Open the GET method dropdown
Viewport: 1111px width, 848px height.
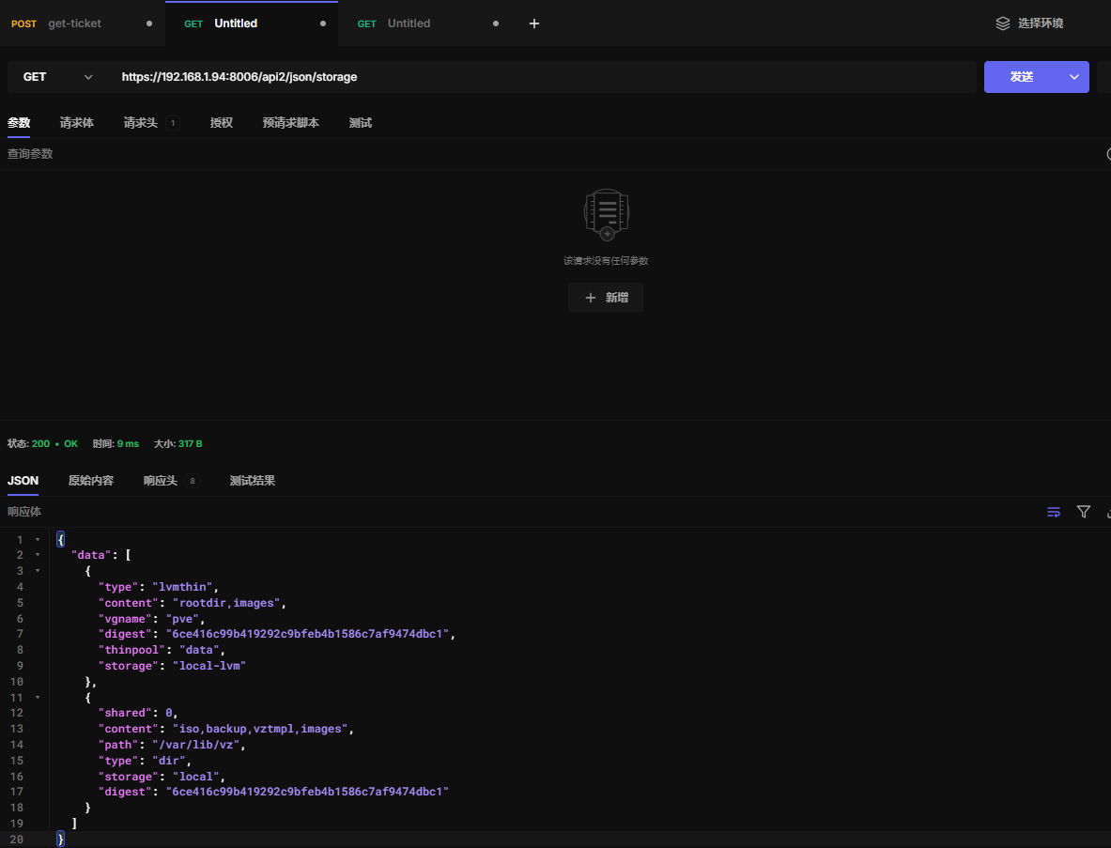58,77
